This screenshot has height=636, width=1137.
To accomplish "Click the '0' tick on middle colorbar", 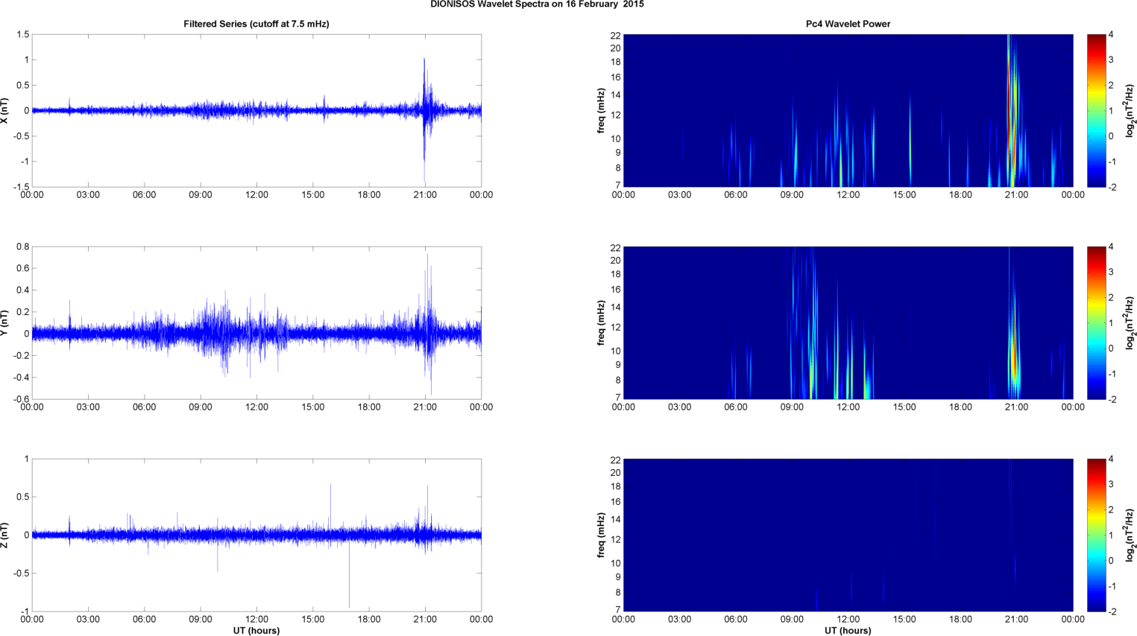I will 1111,349.
